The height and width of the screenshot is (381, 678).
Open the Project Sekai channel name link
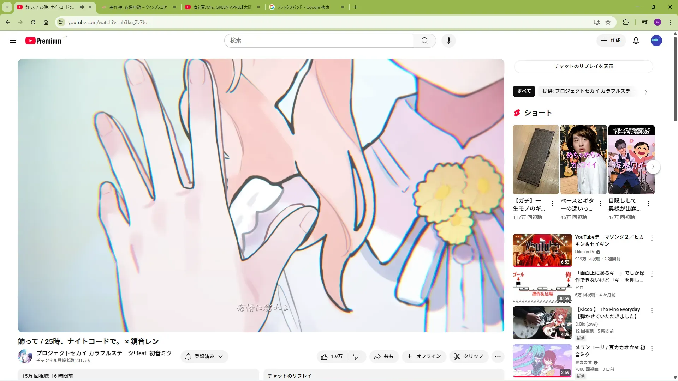coord(104,353)
